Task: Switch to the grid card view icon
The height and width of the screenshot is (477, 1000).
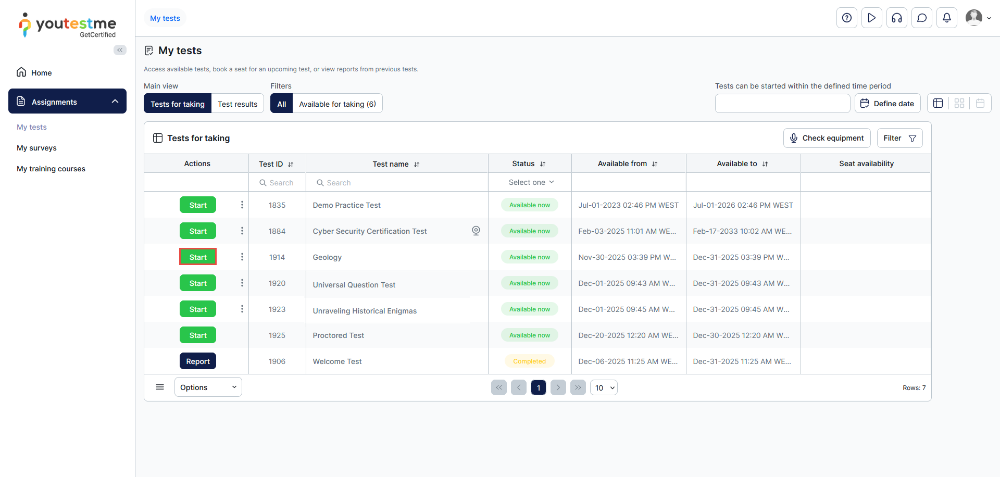Action: click(x=959, y=103)
